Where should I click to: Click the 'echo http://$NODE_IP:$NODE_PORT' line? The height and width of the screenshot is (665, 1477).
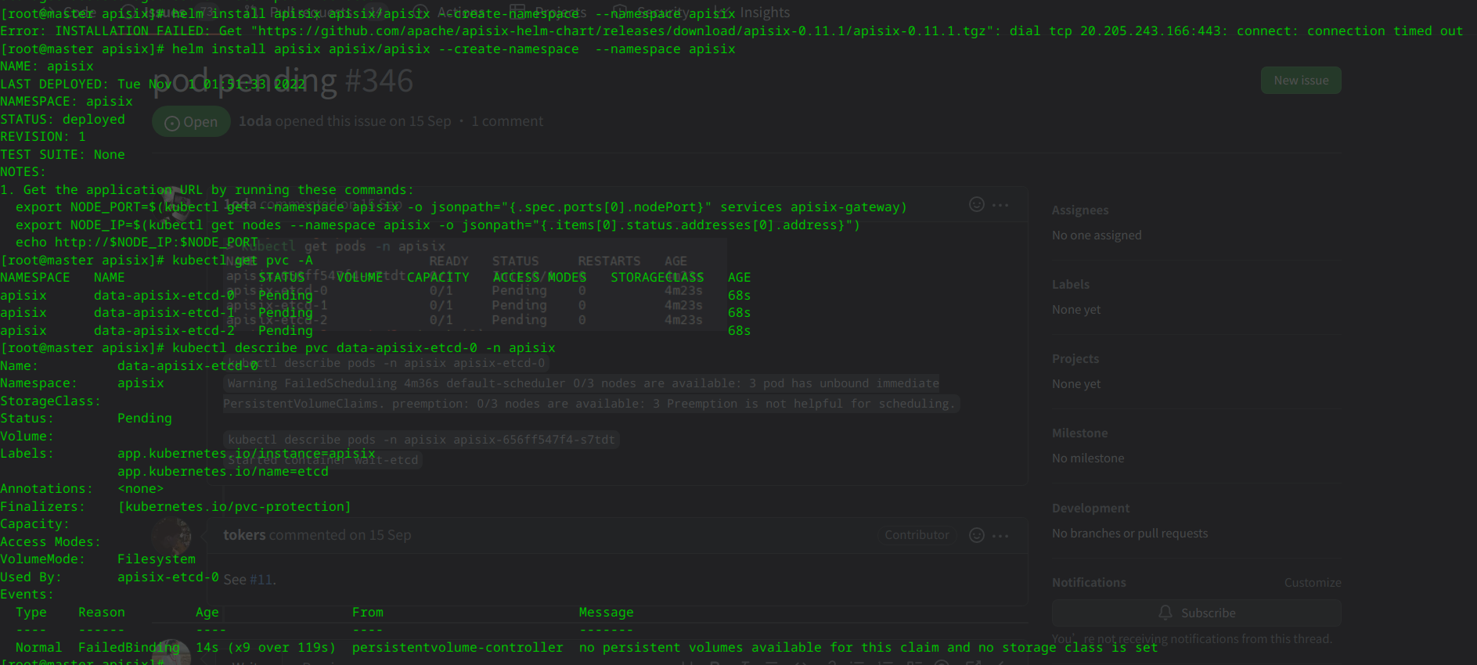pyautogui.click(x=137, y=243)
